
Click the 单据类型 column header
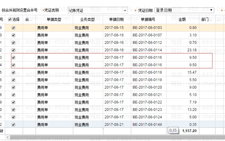[54, 19]
